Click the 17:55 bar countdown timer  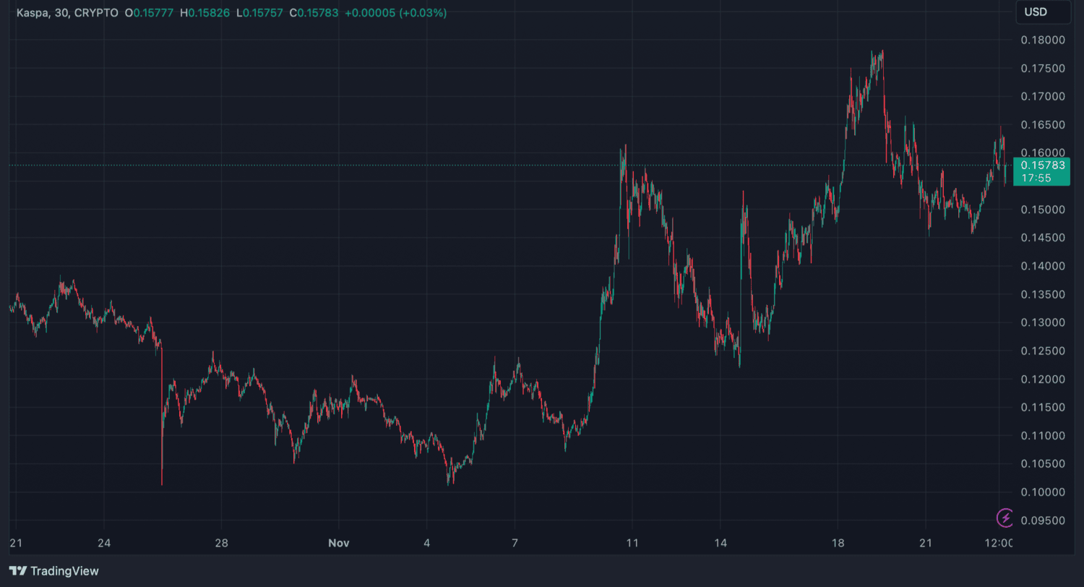point(1041,178)
